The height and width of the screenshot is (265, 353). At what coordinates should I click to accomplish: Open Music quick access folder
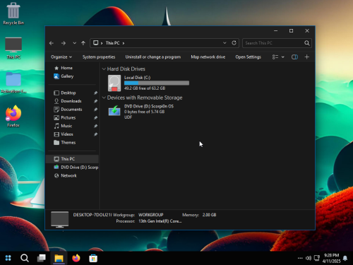66,126
